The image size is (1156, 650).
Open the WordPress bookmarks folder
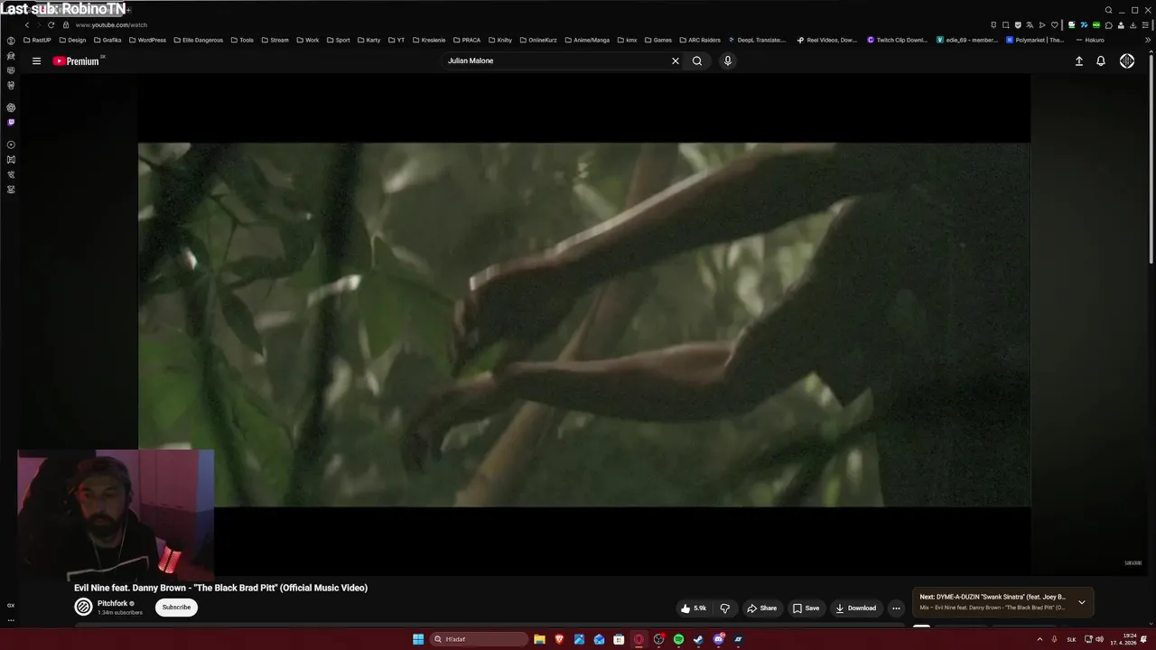click(x=147, y=40)
